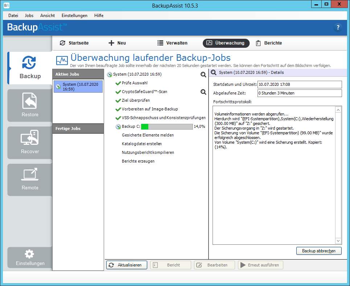Click the Startdatum und Uhrzeit field
The height and width of the screenshot is (286, 350).
pyautogui.click(x=299, y=84)
